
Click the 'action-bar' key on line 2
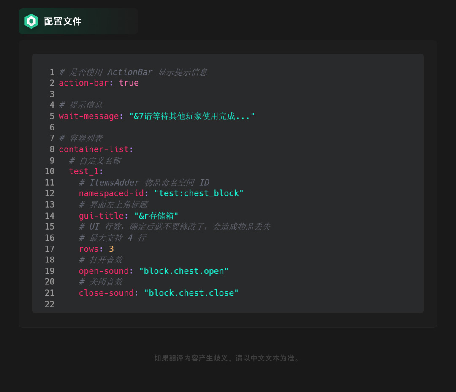(x=84, y=83)
